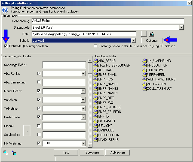Screen dimensions: 193x162
Task: Toggle the Abs. Bemerkung checkbox
Action: click(39, 82)
